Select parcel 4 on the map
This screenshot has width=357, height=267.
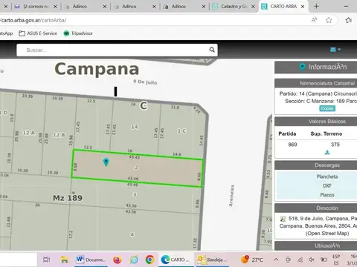click(132, 234)
